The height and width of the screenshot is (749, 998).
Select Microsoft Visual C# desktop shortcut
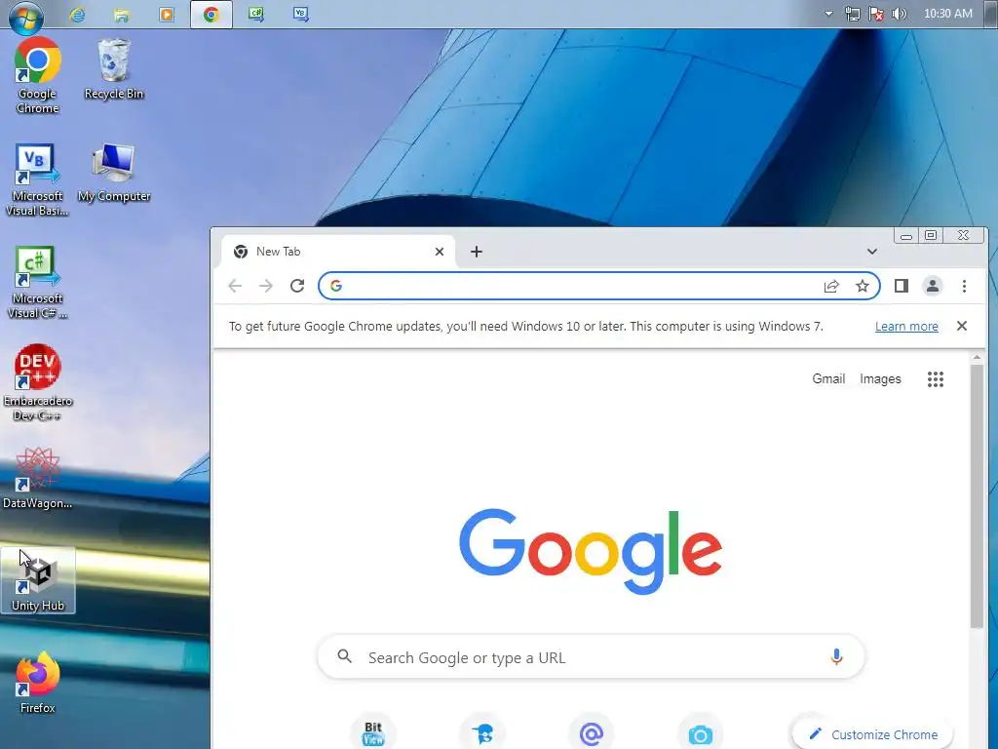pos(37,282)
